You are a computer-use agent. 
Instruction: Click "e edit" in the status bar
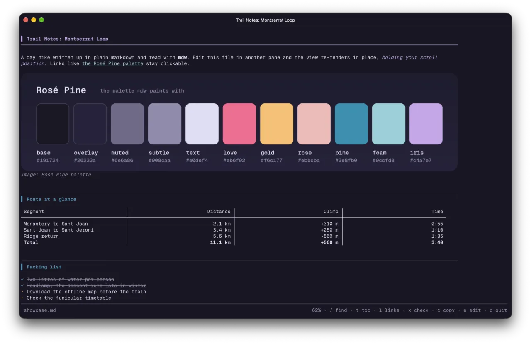pos(472,310)
